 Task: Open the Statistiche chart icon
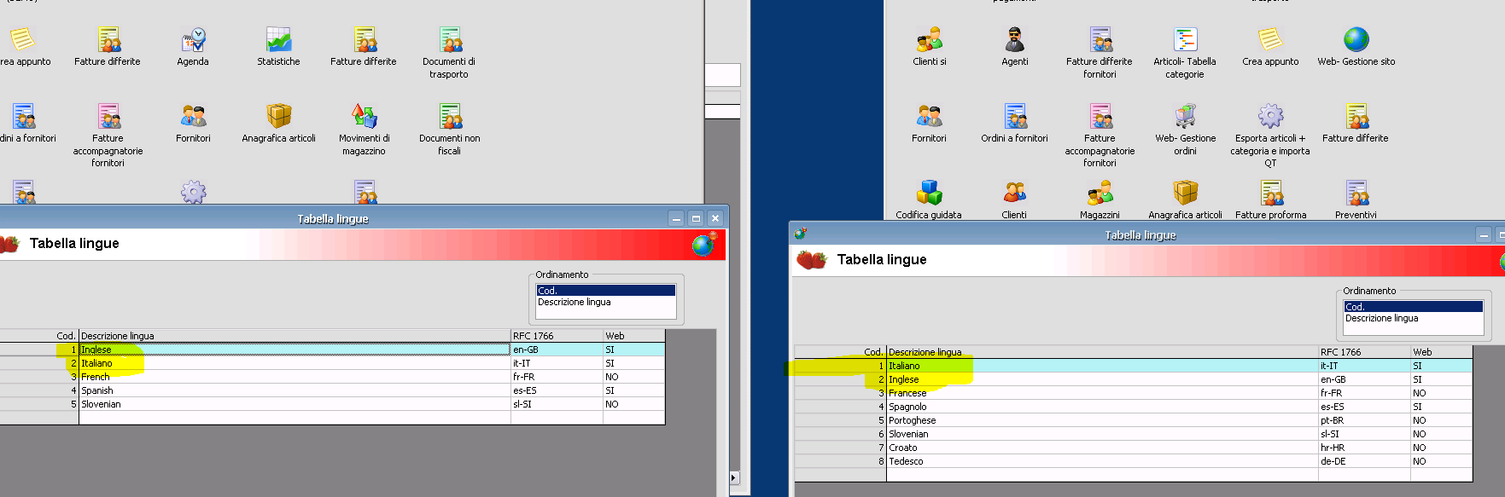pyautogui.click(x=278, y=41)
